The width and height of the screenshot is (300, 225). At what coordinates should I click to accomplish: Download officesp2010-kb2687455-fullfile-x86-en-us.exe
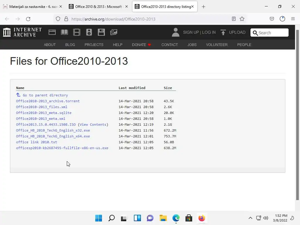[x=62, y=148]
